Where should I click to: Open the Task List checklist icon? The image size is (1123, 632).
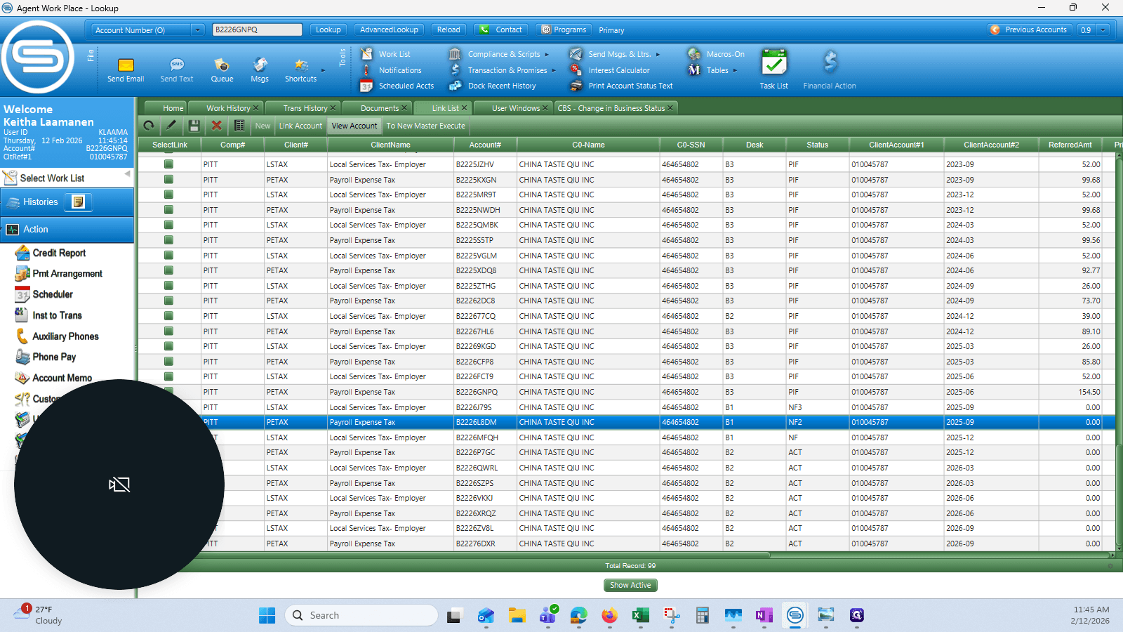(x=774, y=69)
